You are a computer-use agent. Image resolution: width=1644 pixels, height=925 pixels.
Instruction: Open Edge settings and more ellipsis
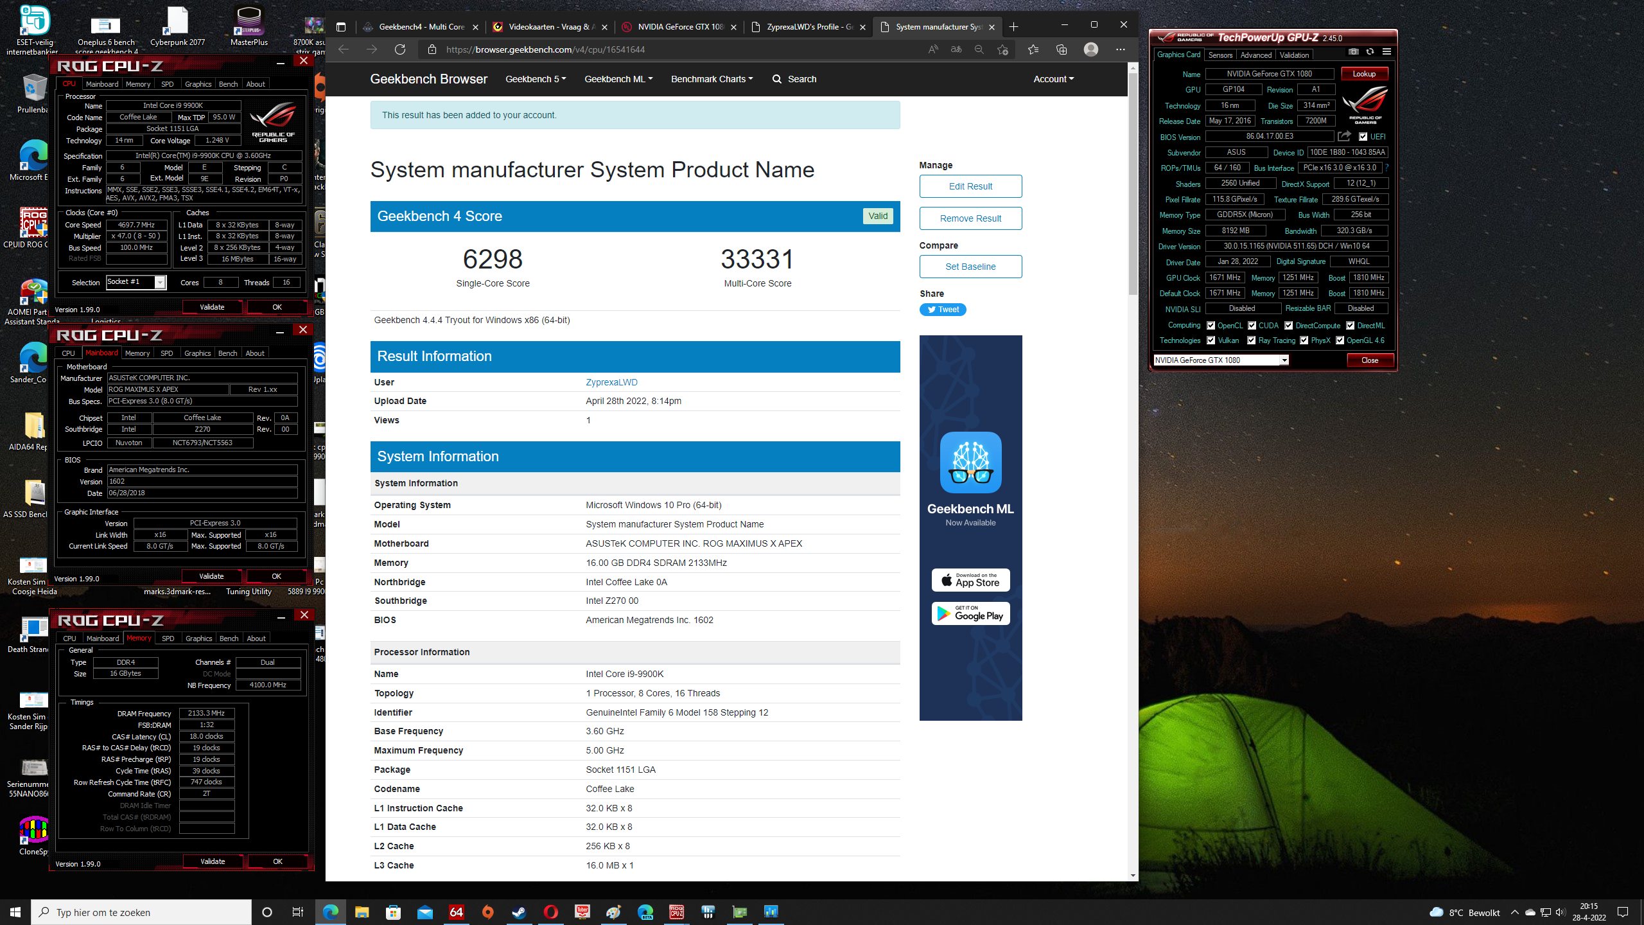tap(1121, 49)
